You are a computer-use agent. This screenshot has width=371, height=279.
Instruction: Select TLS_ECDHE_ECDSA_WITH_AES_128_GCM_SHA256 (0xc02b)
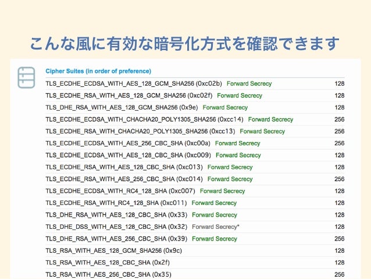[x=134, y=84]
